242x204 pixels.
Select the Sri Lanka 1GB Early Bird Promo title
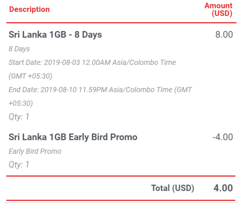click(73, 137)
